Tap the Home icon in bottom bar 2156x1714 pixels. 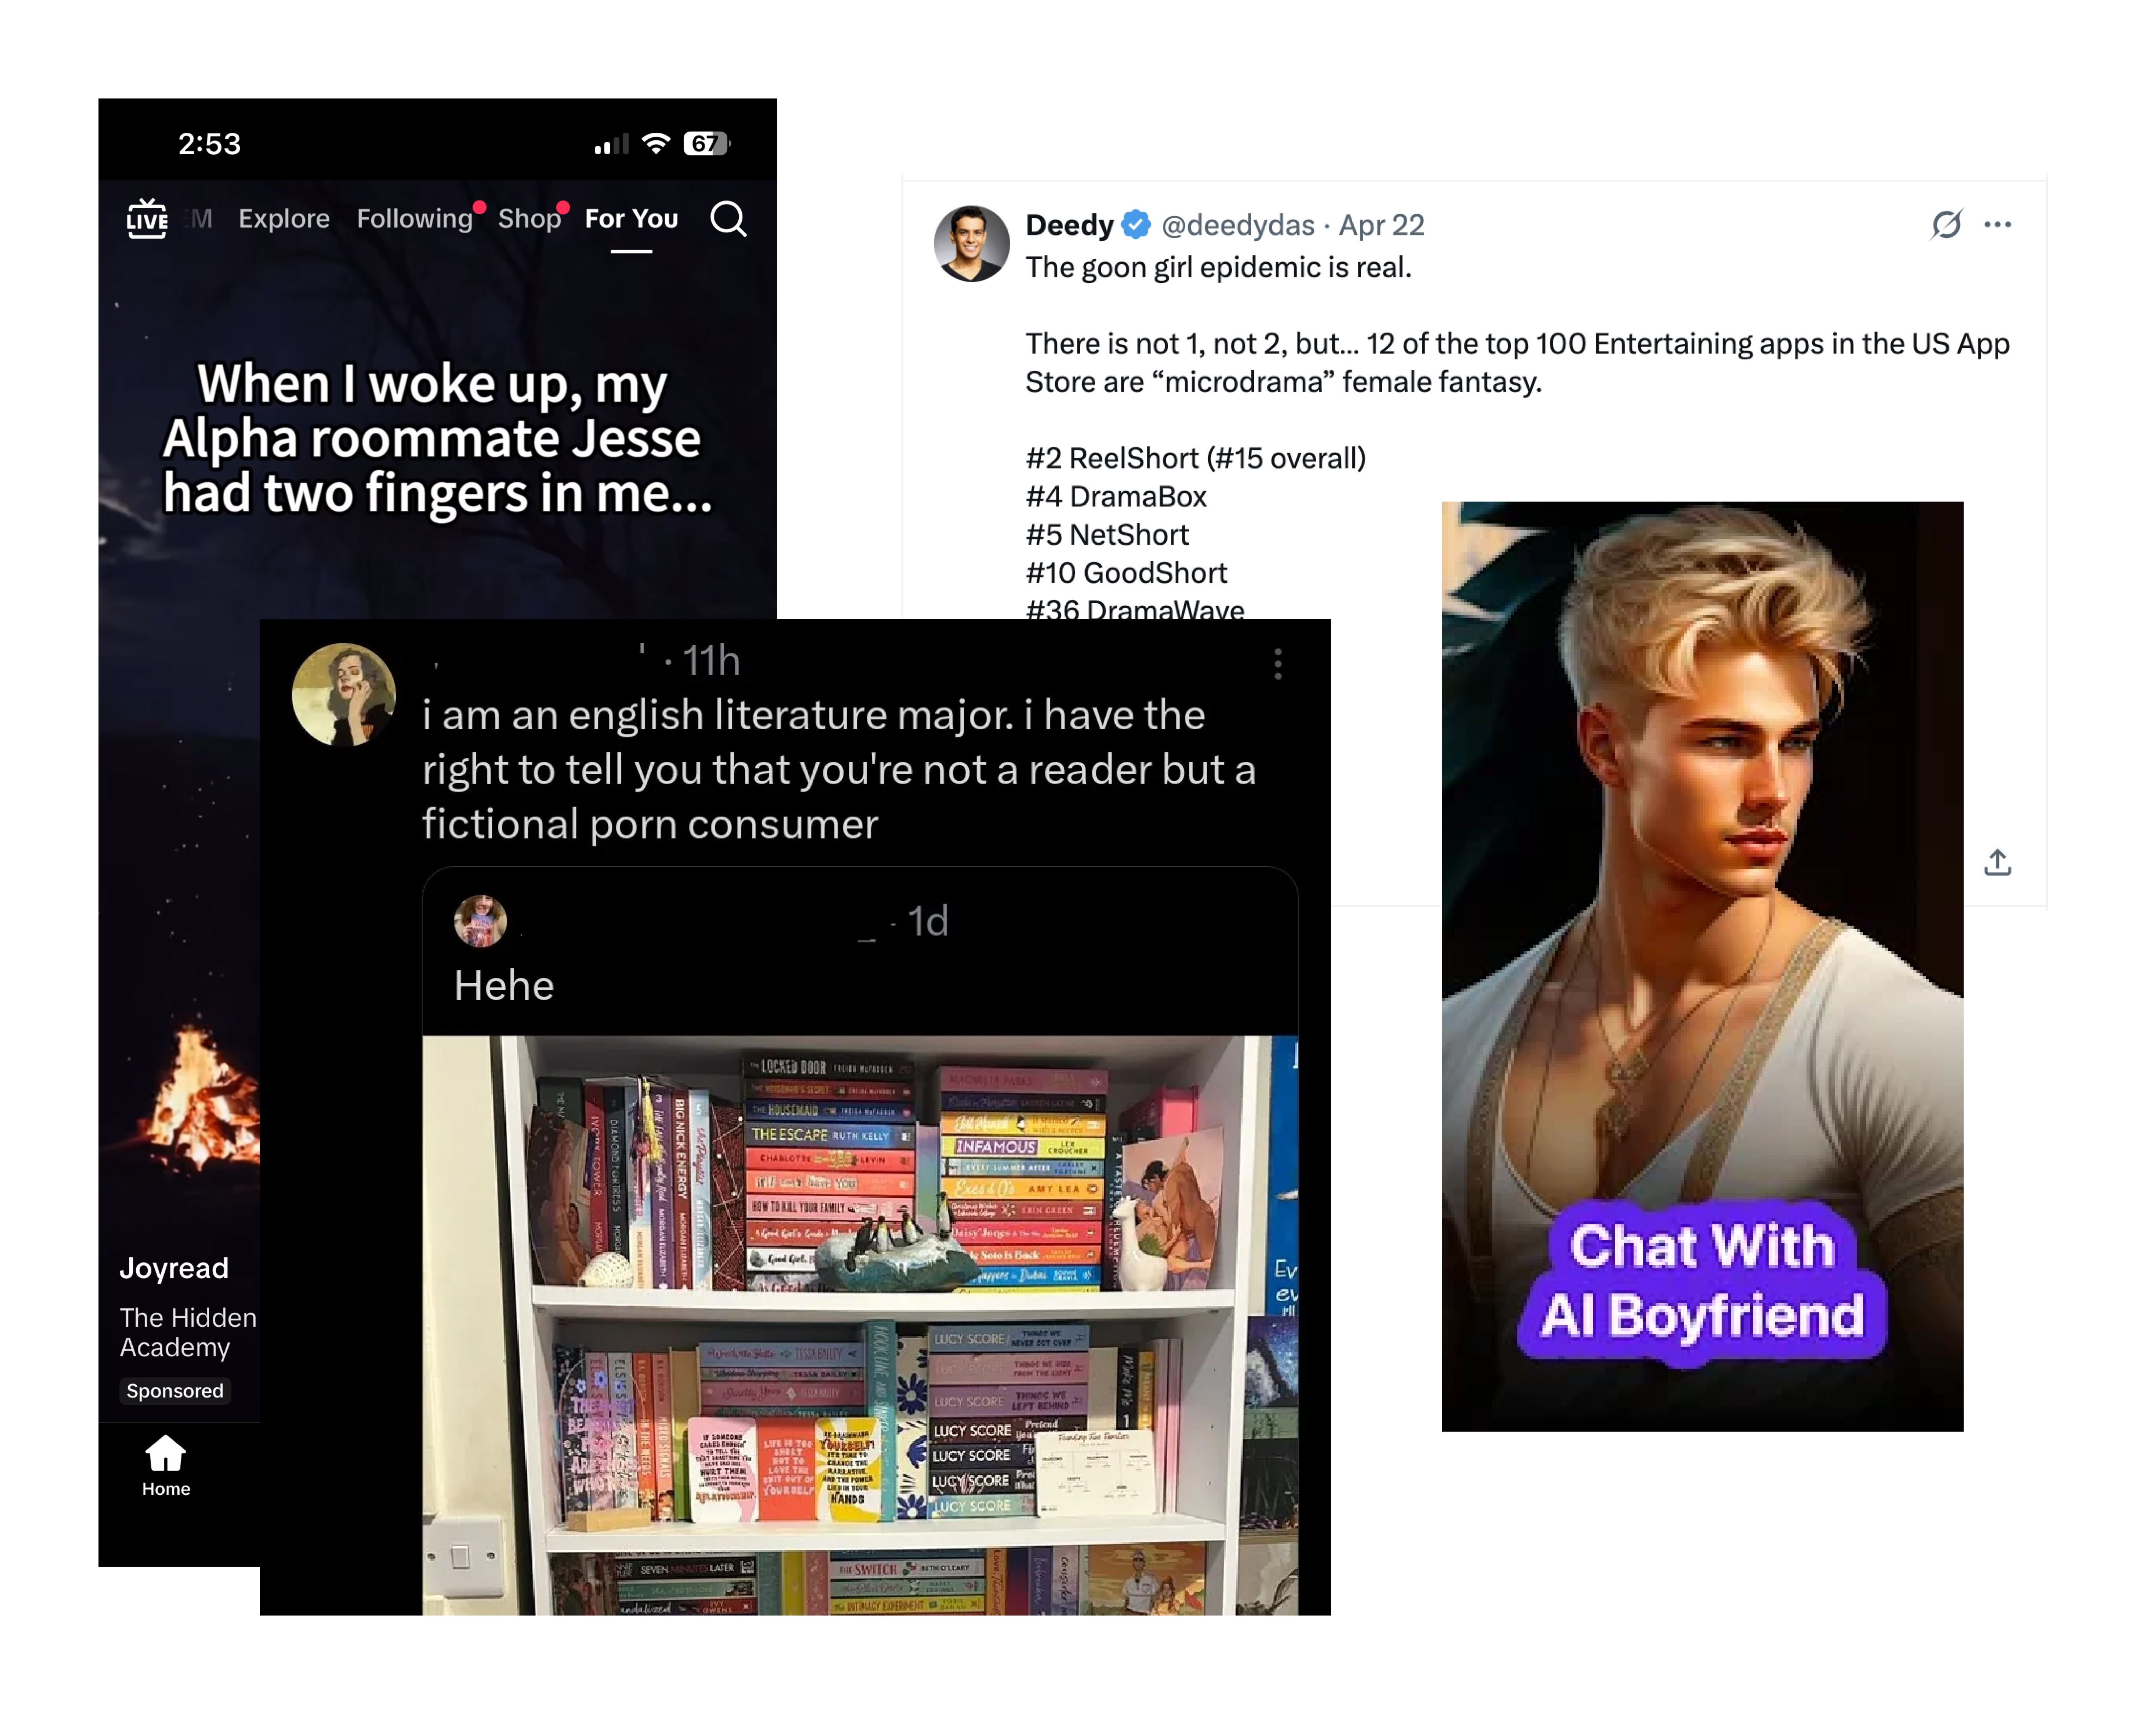click(166, 1465)
